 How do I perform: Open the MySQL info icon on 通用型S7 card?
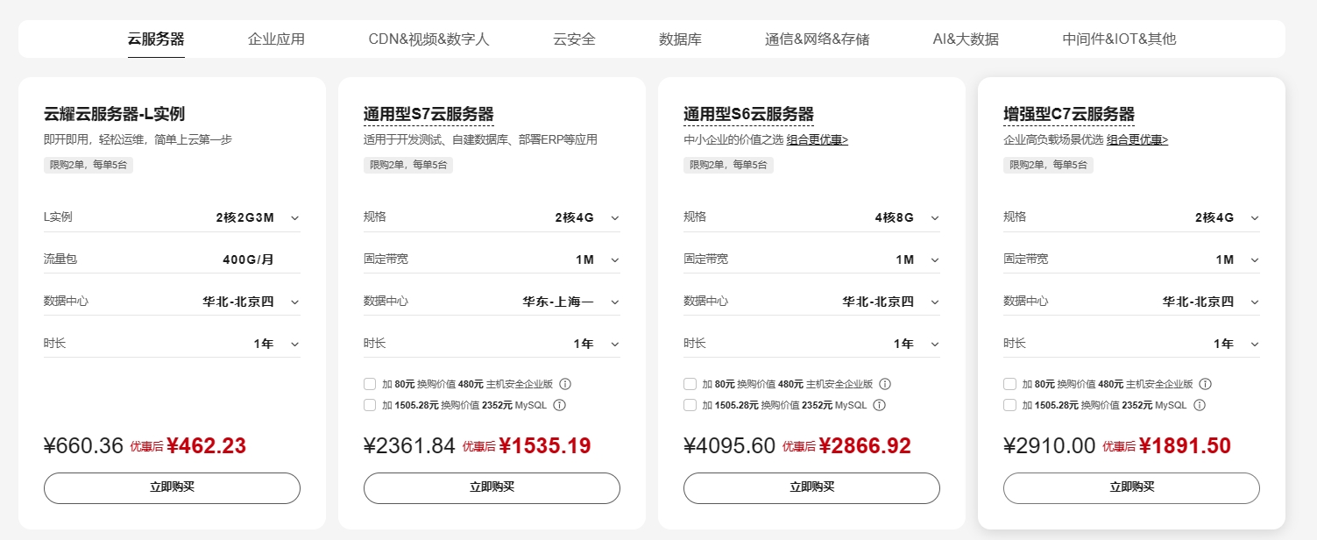(x=560, y=405)
